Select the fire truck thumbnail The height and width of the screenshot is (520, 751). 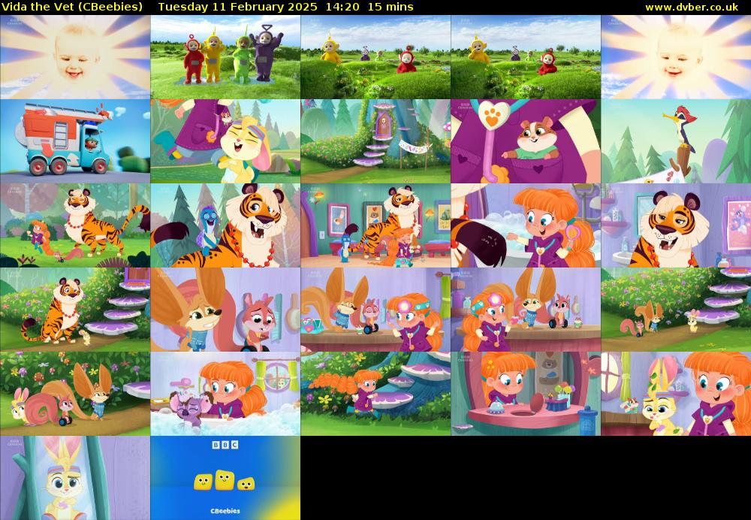point(75,140)
